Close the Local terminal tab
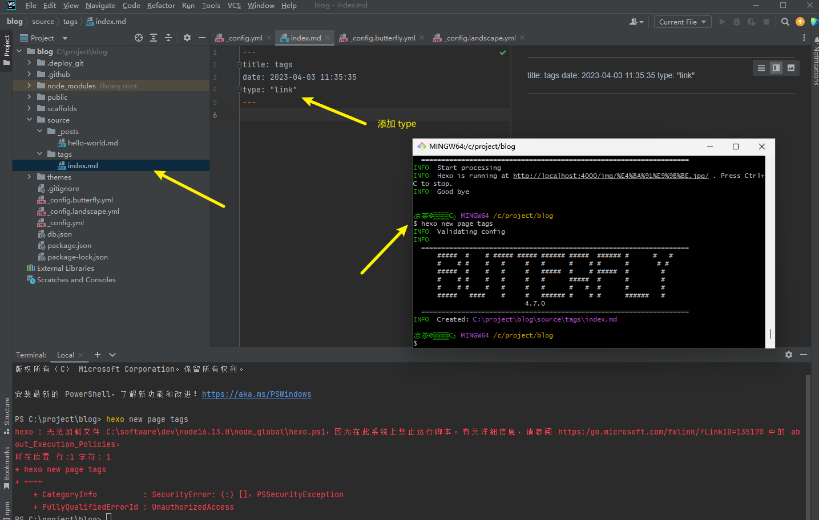 pyautogui.click(x=80, y=355)
